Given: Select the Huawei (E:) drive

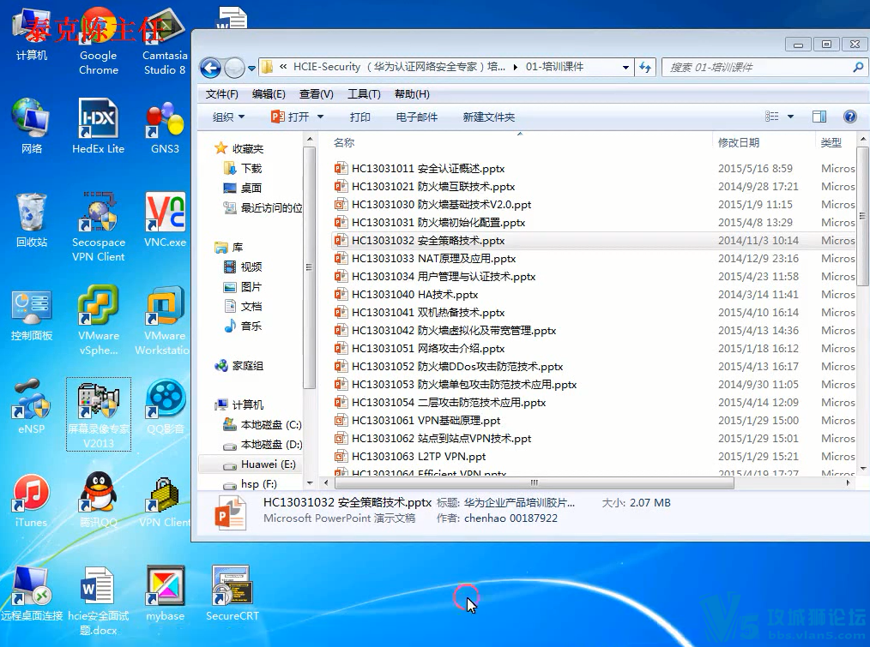Looking at the screenshot, I should (260, 464).
